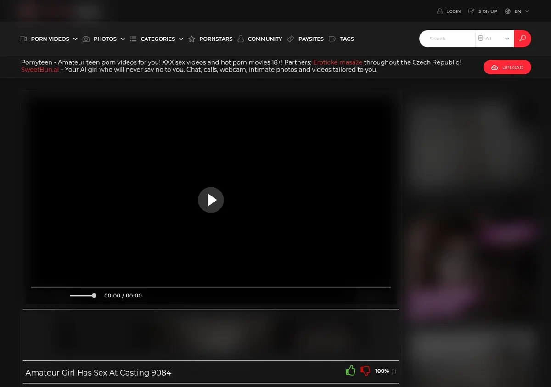
Task: Expand the Categories menu chevron
Action: point(181,39)
